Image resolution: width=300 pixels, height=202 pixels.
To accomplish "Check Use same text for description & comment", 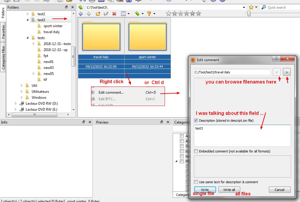I will click(196, 182).
